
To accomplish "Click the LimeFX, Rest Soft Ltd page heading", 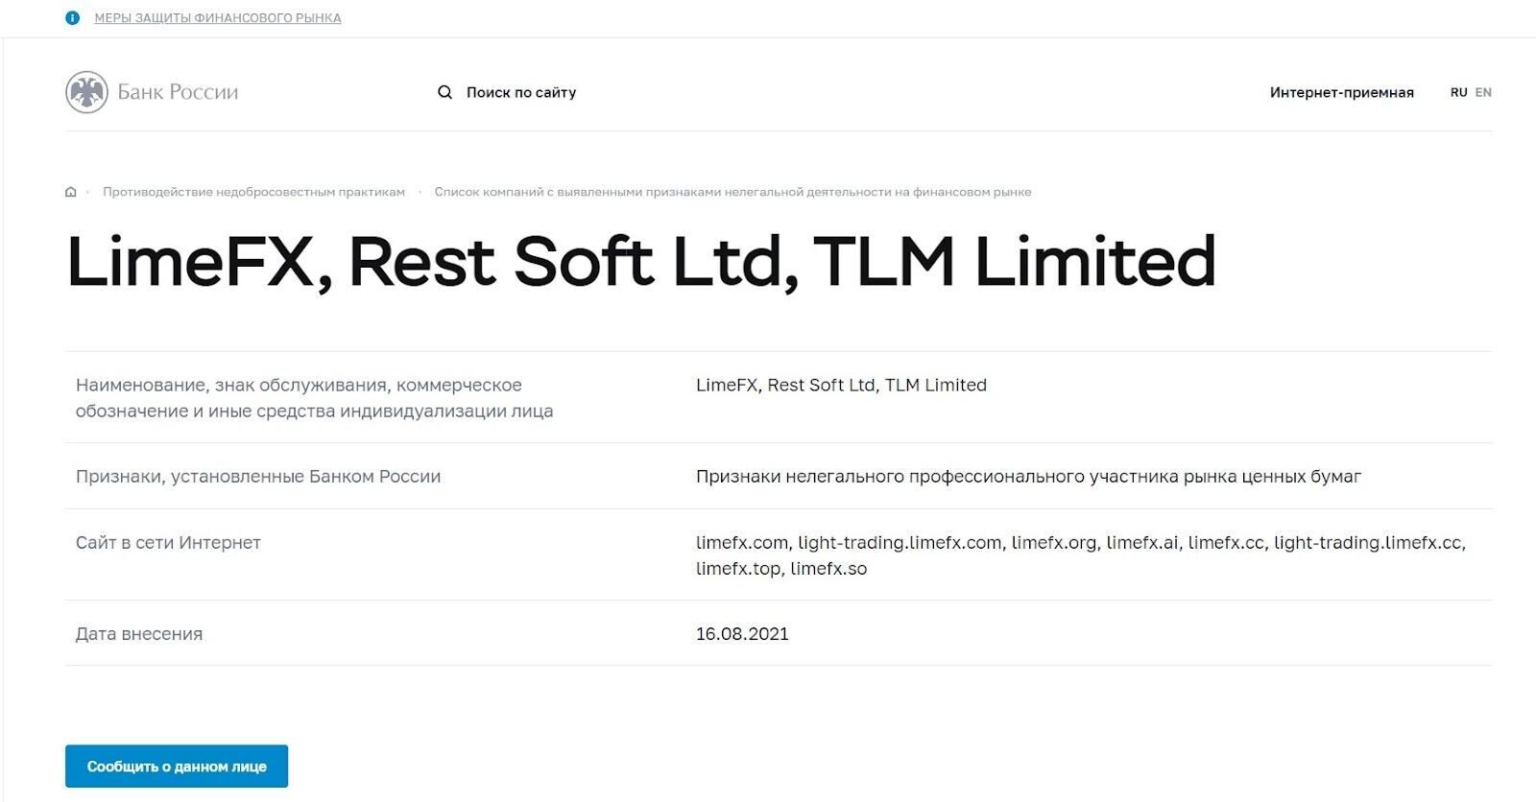I will click(640, 261).
